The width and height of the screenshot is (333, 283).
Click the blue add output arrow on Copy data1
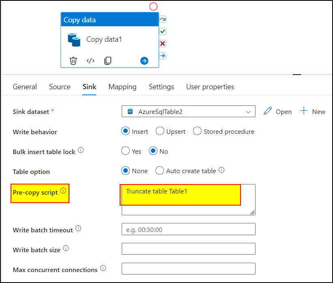pos(144,61)
